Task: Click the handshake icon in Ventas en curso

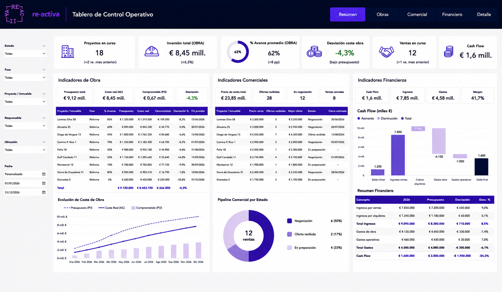Action: [x=386, y=52]
